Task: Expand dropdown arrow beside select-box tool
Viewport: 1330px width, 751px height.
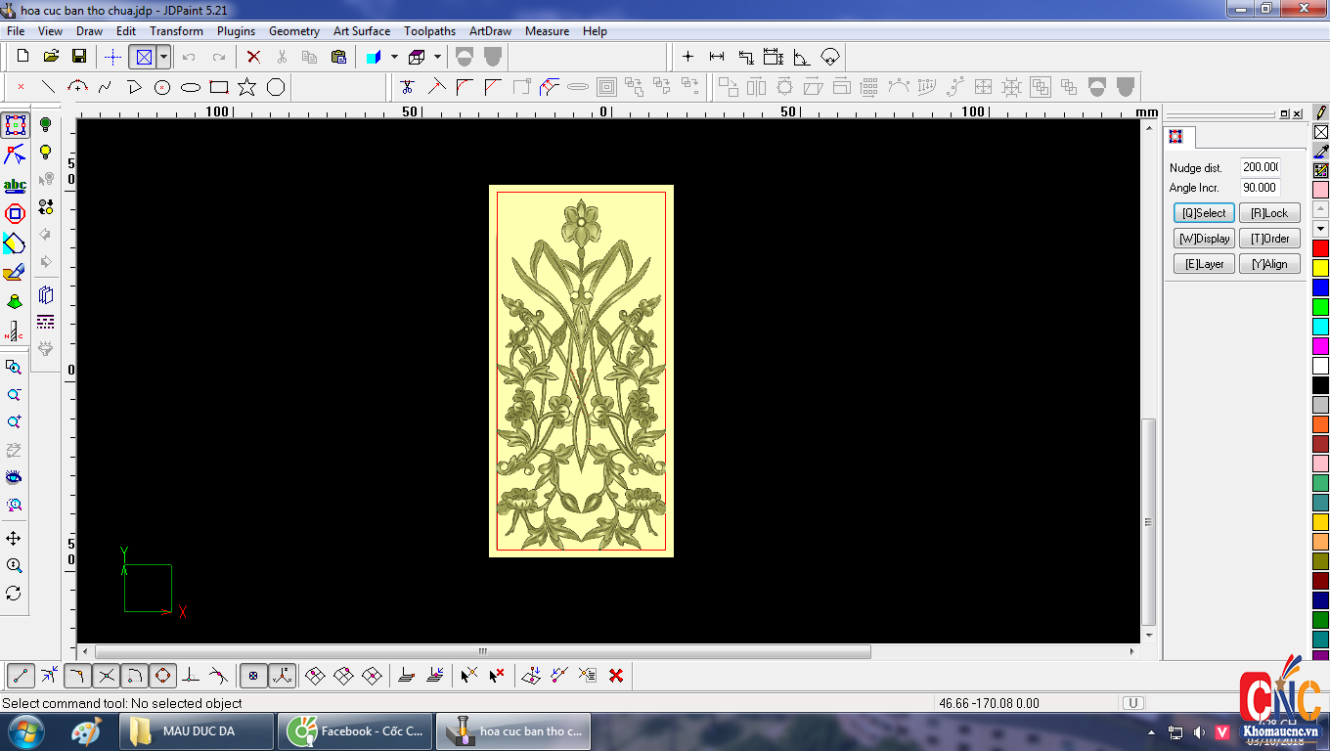Action: 163,57
